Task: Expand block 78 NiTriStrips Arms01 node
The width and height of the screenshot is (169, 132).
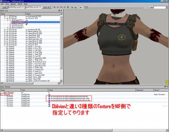Action: [5, 45]
